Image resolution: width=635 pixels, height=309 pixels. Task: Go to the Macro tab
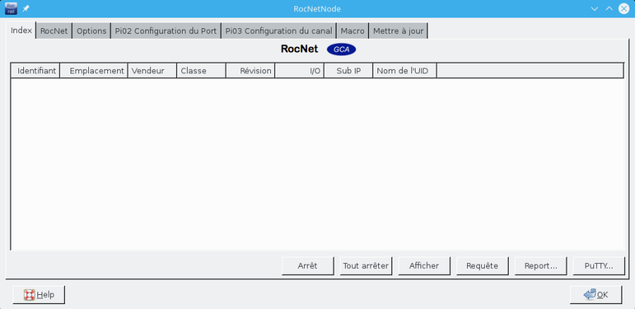pos(352,31)
